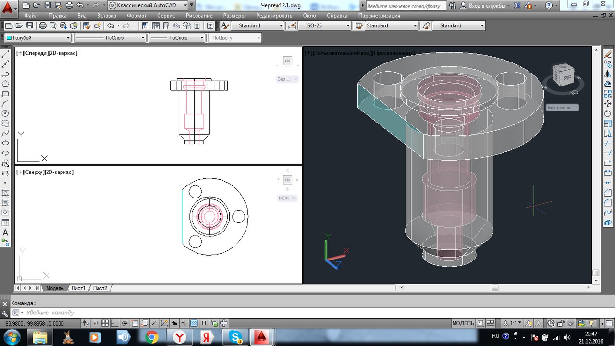Image resolution: width=615 pixels, height=346 pixels.
Task: Toggle Grid display in status bar
Action: tap(104, 323)
